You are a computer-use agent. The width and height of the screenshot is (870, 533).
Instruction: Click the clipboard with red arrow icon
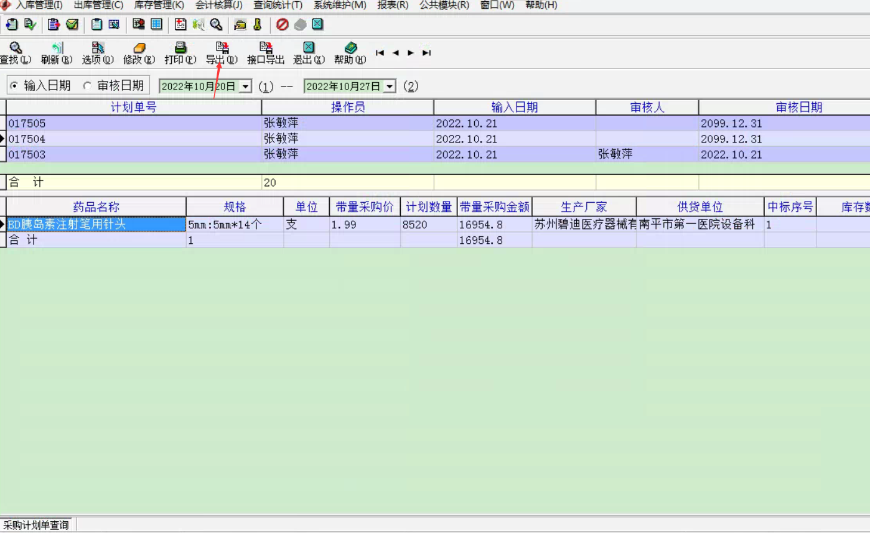point(54,25)
